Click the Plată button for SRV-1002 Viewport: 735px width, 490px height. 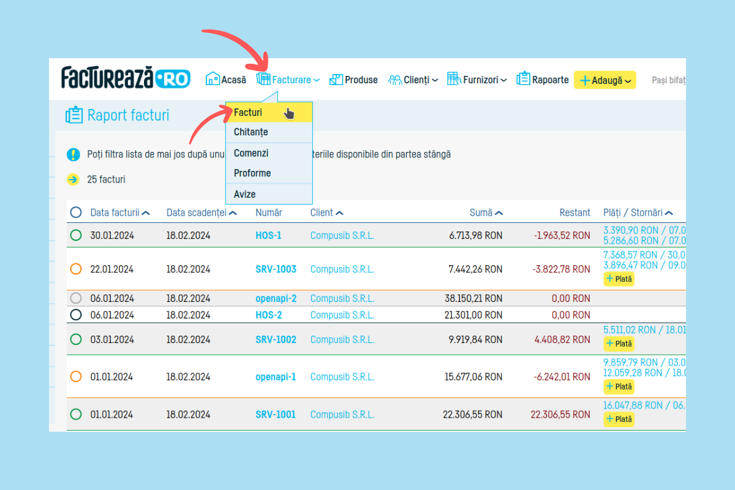[x=619, y=344]
